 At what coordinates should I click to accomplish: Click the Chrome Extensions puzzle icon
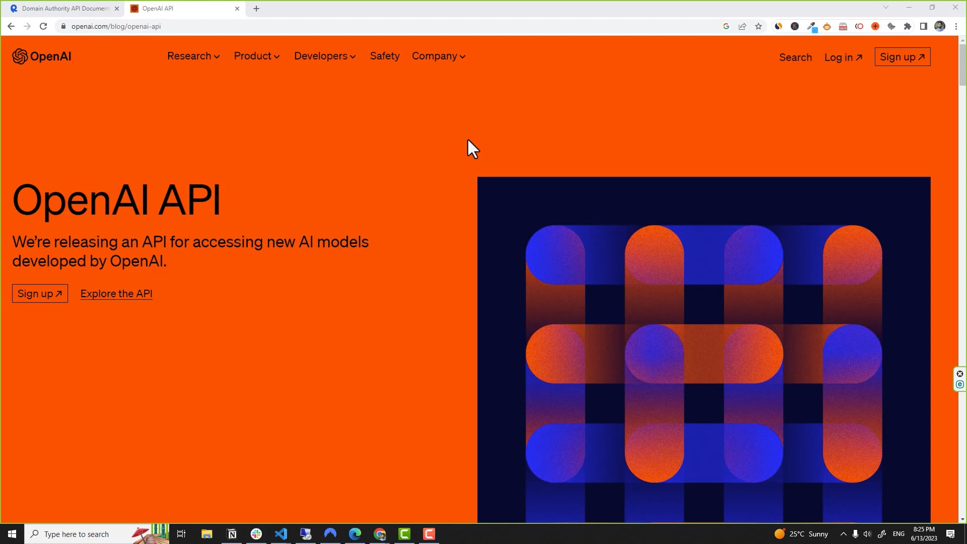(908, 26)
